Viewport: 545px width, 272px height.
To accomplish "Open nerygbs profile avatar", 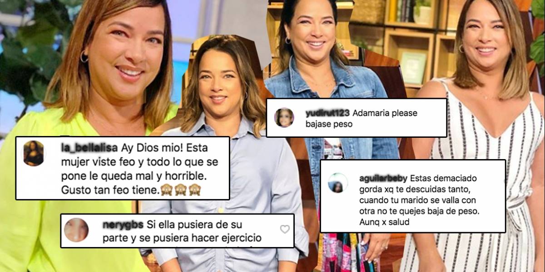I will click(76, 229).
